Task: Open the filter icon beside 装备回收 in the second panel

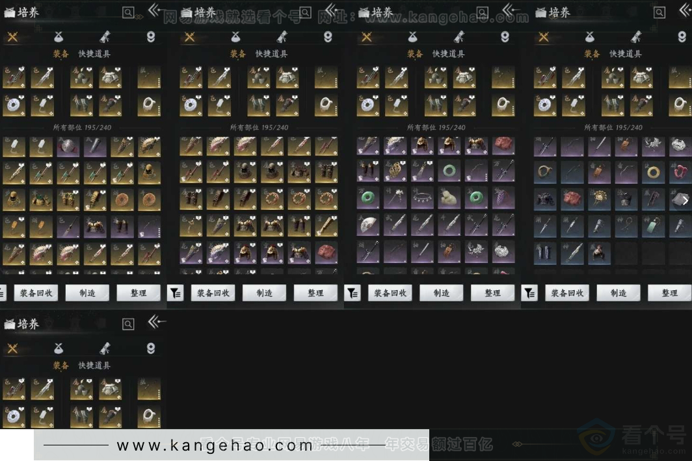Action: pyautogui.click(x=175, y=293)
